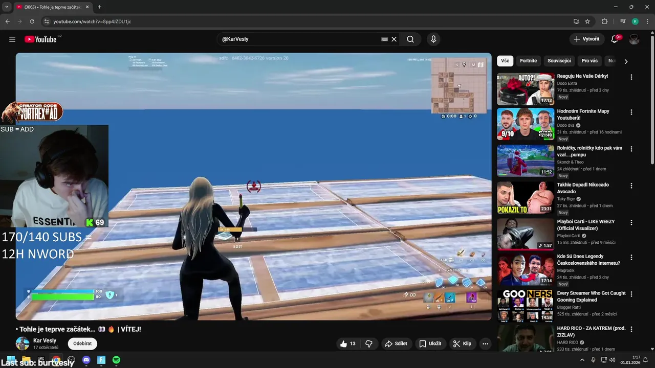The height and width of the screenshot is (368, 655).
Task: Reload the page
Action: (32, 21)
